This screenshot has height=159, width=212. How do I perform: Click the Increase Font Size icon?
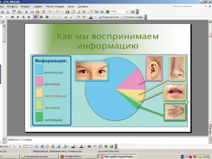point(66,17)
